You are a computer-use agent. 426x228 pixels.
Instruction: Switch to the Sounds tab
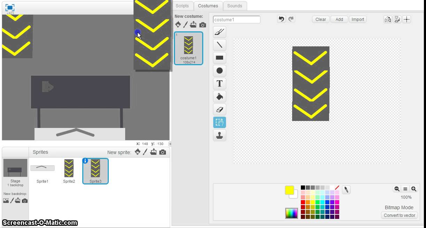(235, 6)
